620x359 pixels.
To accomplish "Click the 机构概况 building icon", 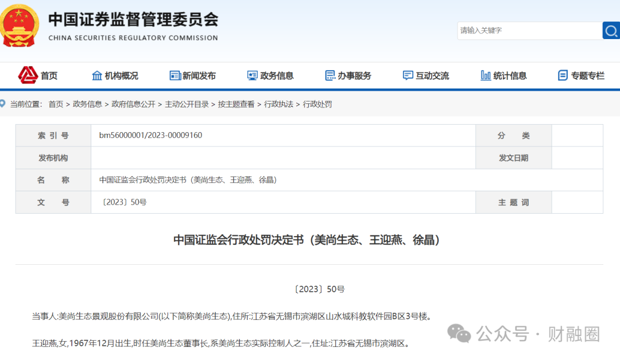I will pyautogui.click(x=97, y=75).
